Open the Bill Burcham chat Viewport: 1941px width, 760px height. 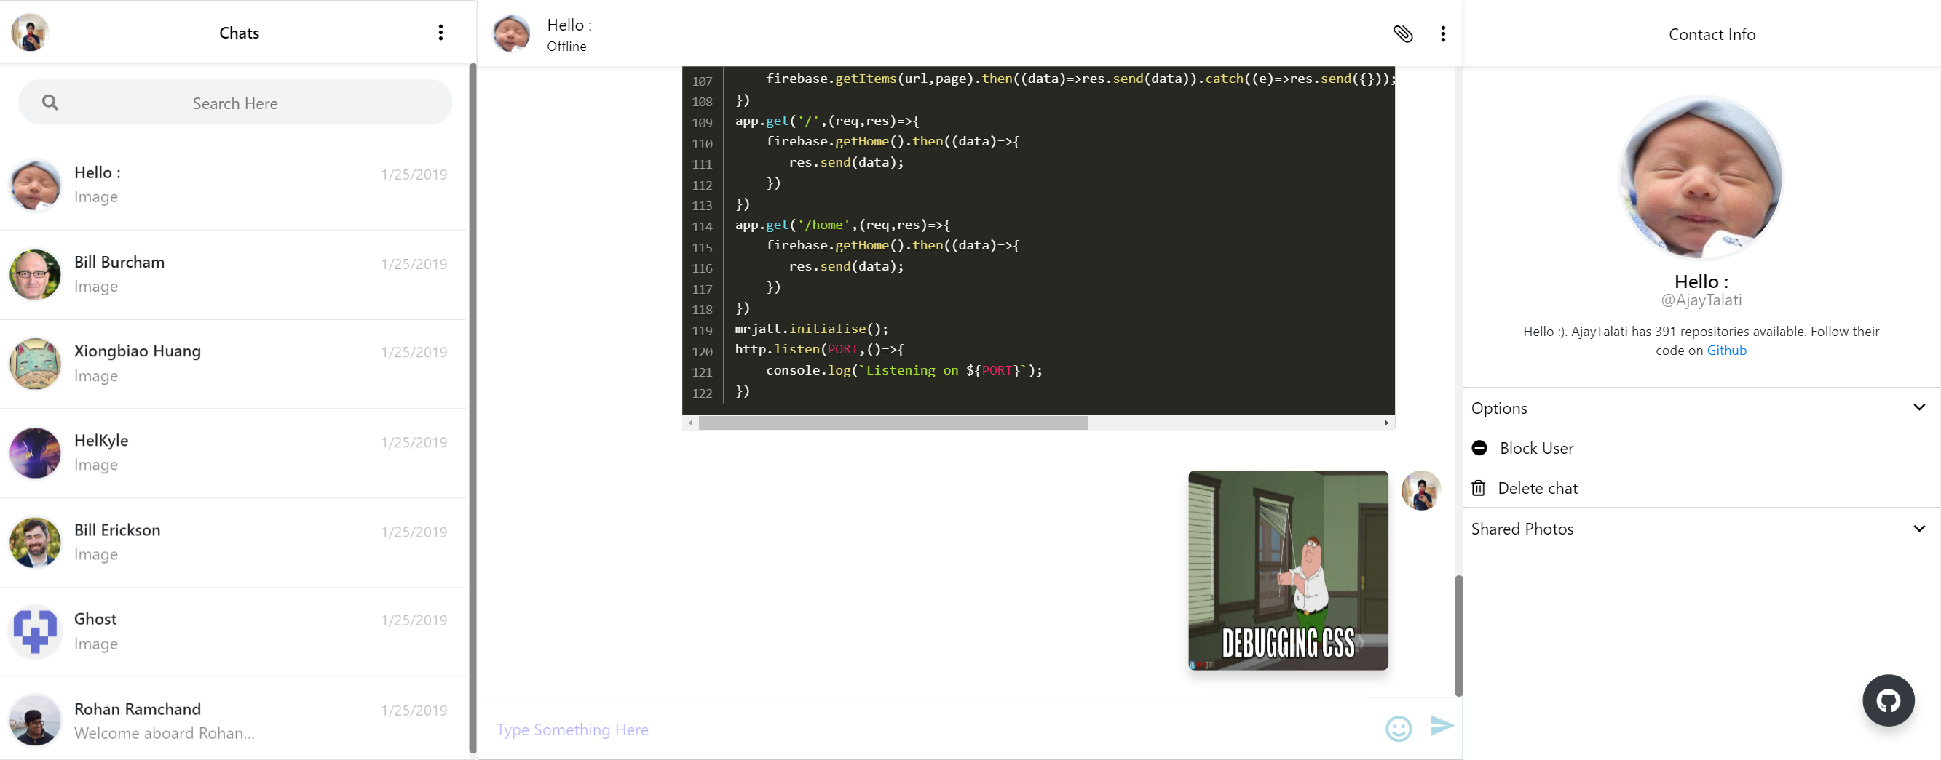234,275
